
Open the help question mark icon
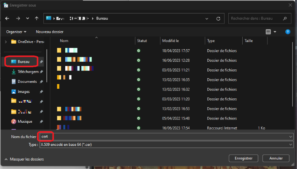click(x=288, y=32)
